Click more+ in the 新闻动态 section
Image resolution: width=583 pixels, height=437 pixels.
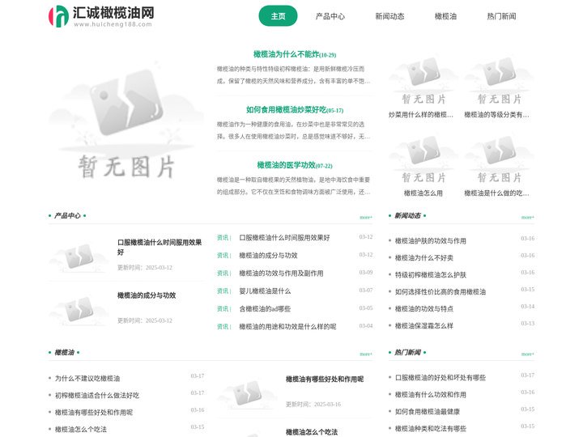(528, 218)
